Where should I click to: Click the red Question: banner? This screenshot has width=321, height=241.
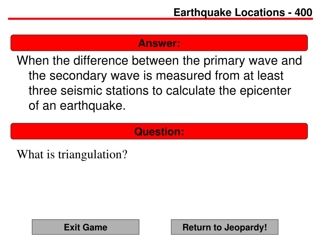coord(159,131)
